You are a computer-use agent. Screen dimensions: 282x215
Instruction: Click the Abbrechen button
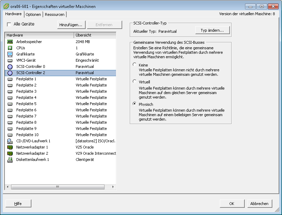click(x=259, y=204)
